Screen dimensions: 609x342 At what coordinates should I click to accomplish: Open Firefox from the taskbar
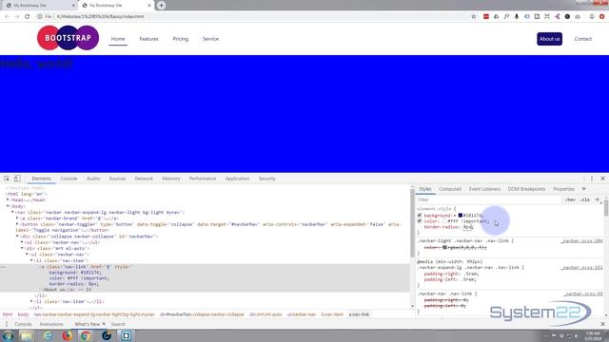click(x=68, y=335)
